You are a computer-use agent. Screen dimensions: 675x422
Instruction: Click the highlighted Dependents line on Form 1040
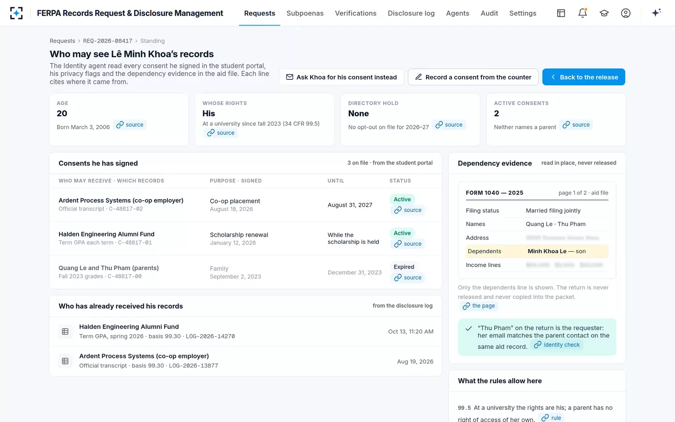537,251
